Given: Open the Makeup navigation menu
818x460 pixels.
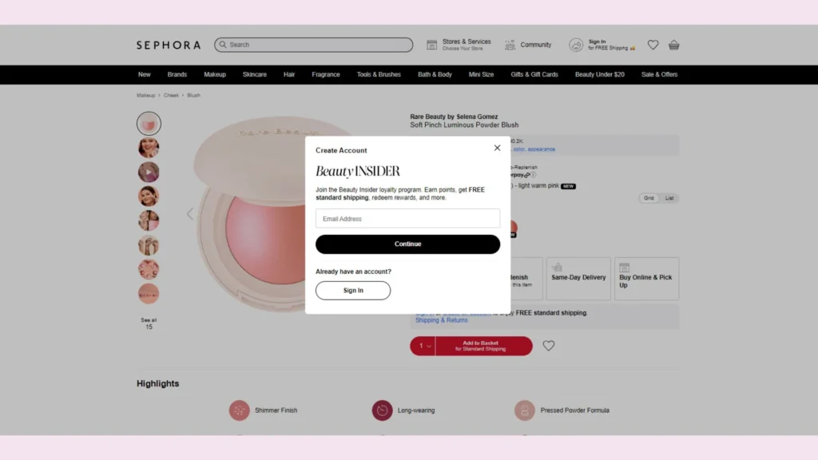Looking at the screenshot, I should pyautogui.click(x=215, y=73).
